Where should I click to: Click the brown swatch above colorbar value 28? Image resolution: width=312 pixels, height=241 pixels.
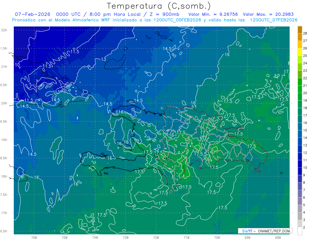point(300,30)
